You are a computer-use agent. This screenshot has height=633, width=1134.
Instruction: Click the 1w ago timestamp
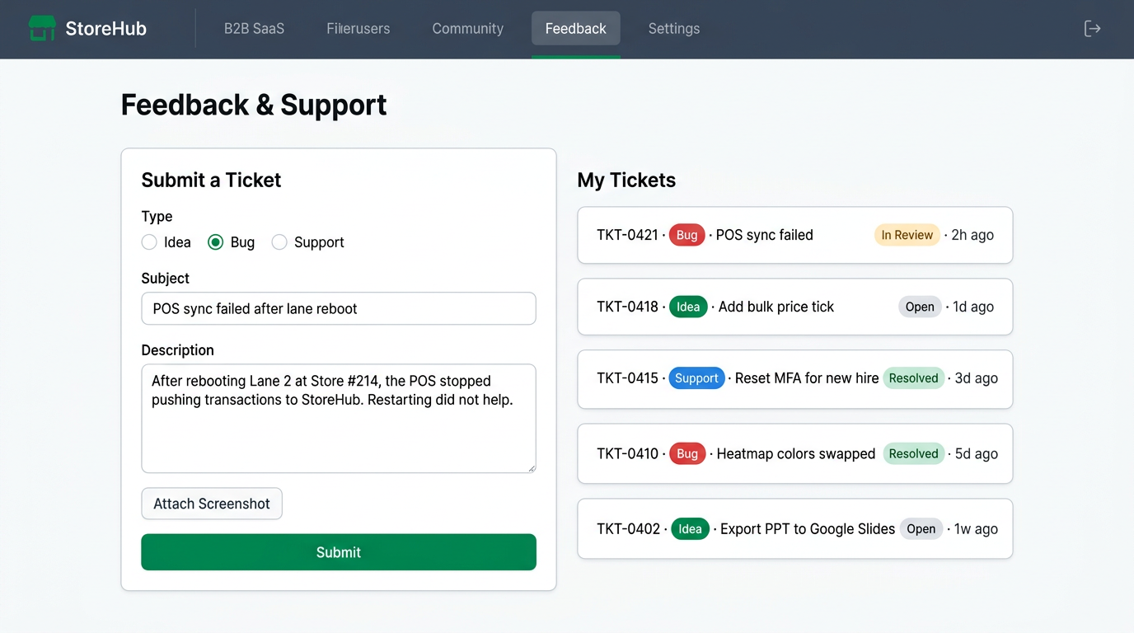976,529
